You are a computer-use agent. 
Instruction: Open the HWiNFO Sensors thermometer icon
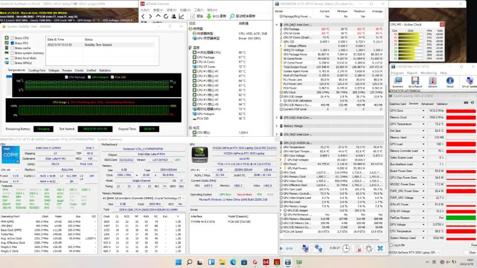[432, 81]
